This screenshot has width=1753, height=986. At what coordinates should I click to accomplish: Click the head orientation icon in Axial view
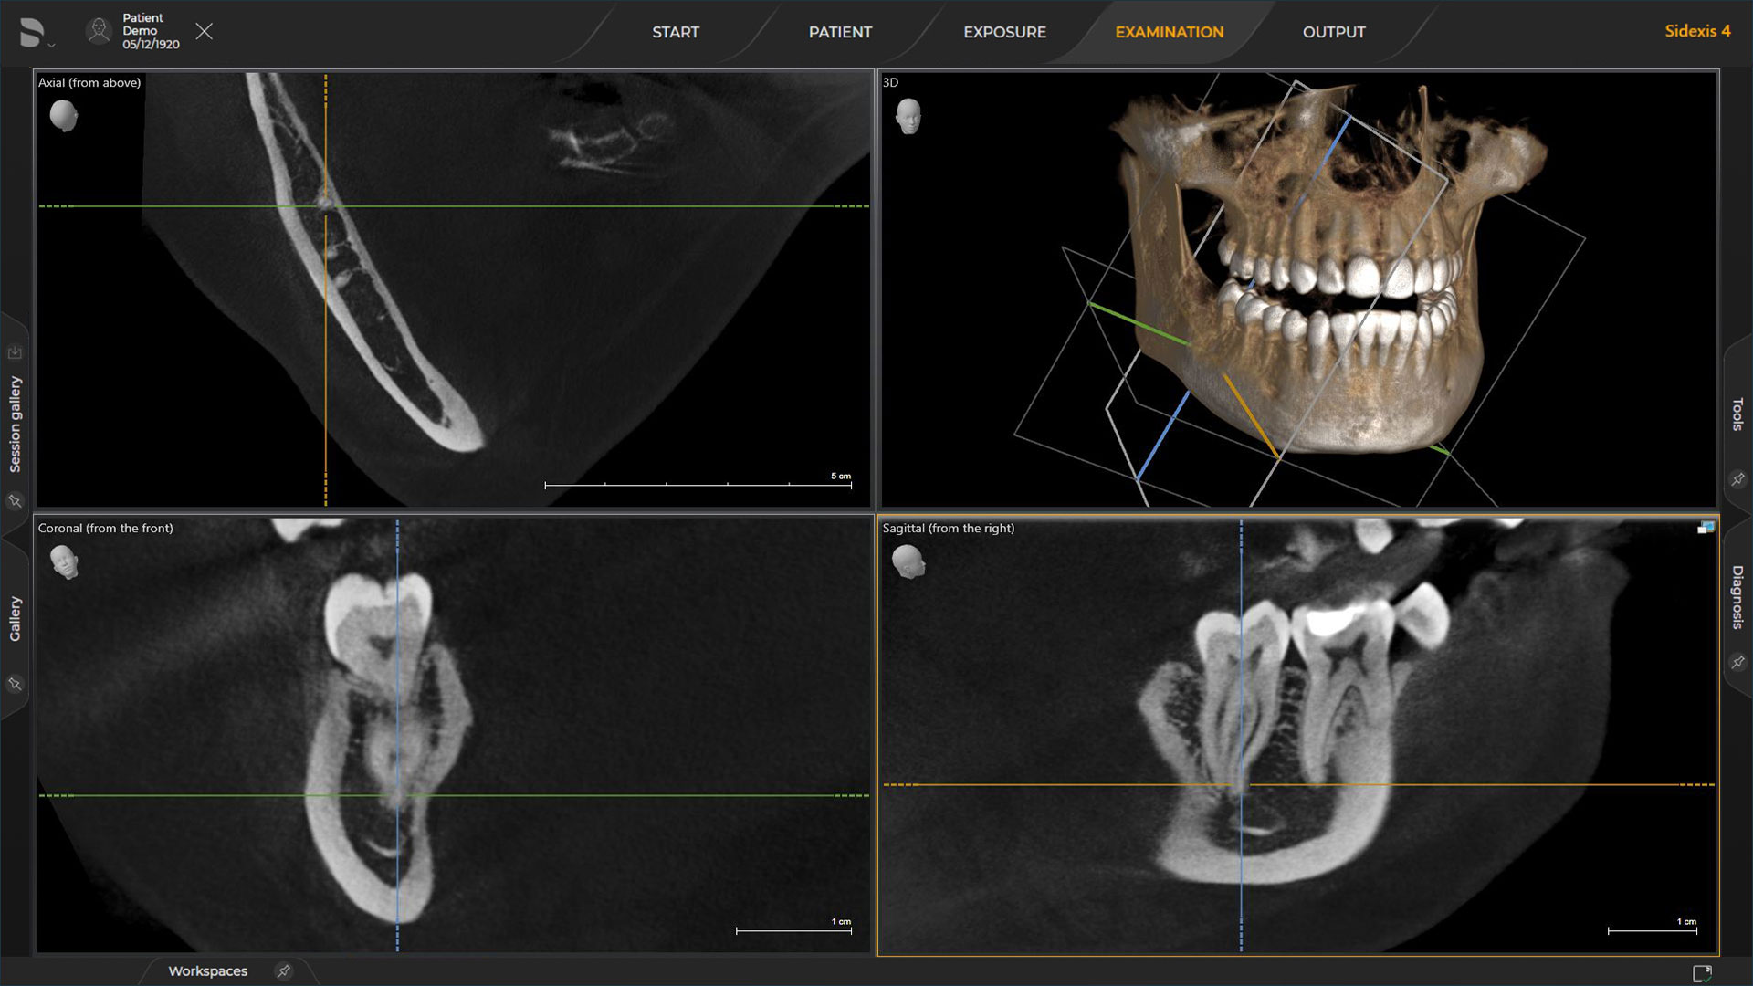64,116
